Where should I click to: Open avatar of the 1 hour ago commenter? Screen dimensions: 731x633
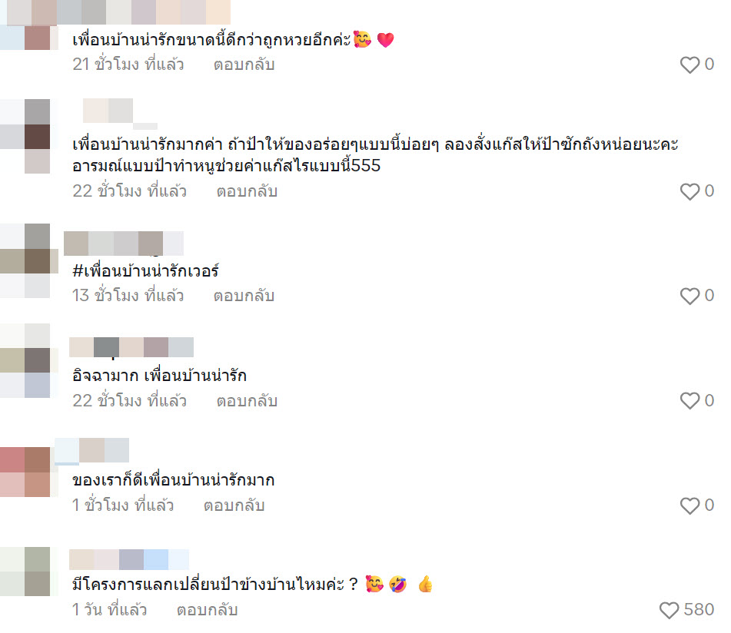[25, 472]
